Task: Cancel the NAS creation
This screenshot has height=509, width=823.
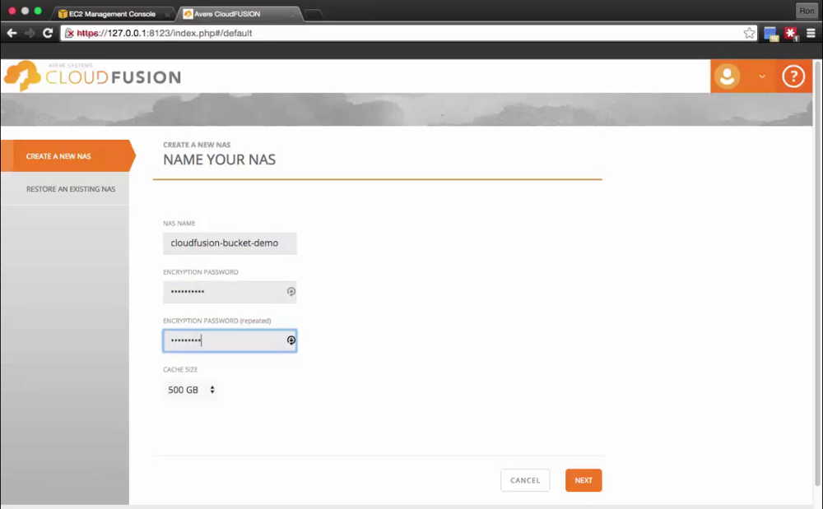Action: point(525,480)
